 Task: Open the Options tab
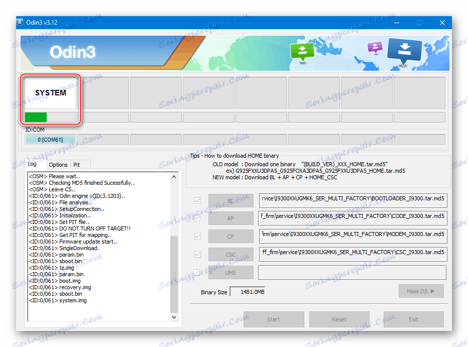click(x=58, y=165)
